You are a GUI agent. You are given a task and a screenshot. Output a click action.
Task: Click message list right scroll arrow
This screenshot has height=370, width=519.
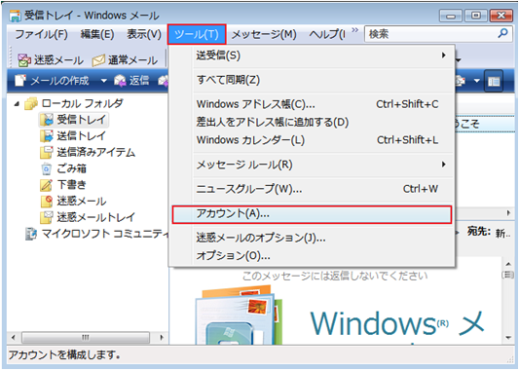pyautogui.click(x=508, y=212)
